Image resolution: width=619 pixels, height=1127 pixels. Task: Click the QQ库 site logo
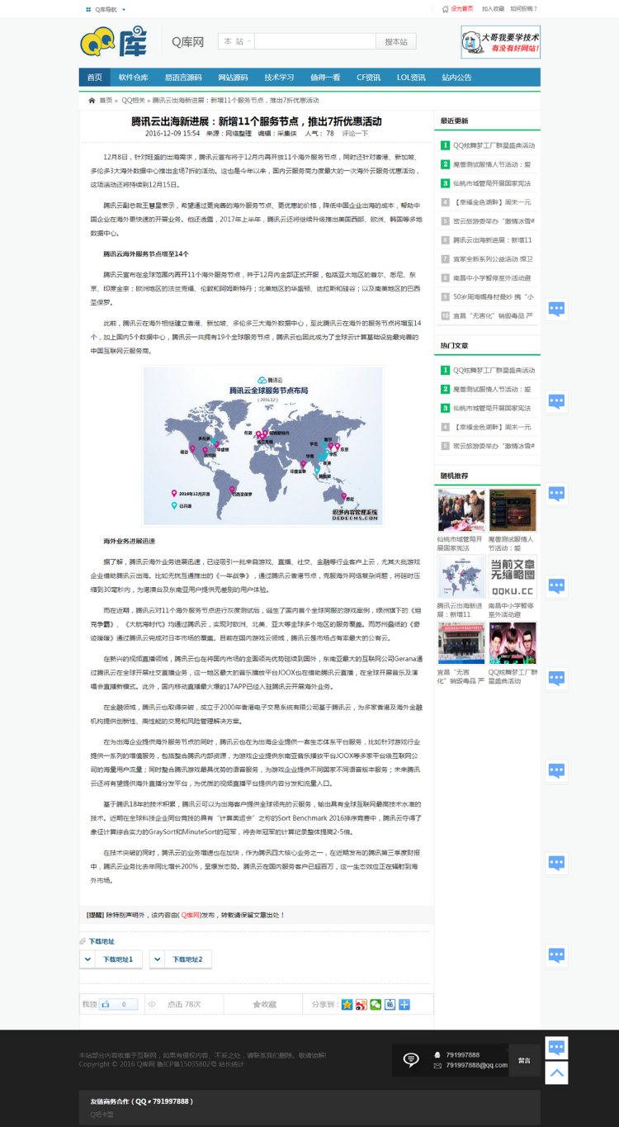(x=113, y=41)
